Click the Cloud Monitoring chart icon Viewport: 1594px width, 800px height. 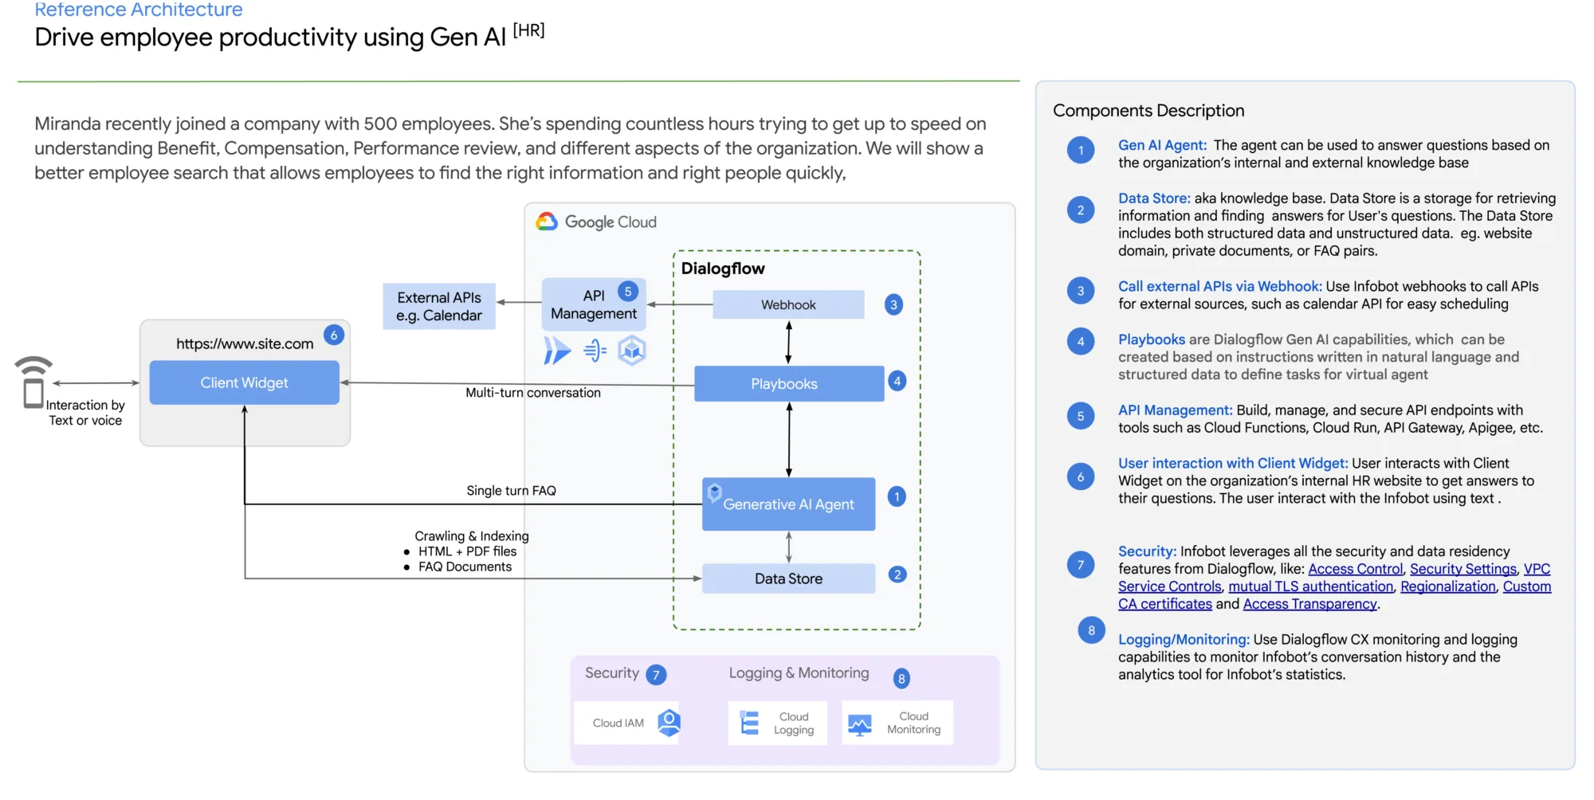pos(860,724)
